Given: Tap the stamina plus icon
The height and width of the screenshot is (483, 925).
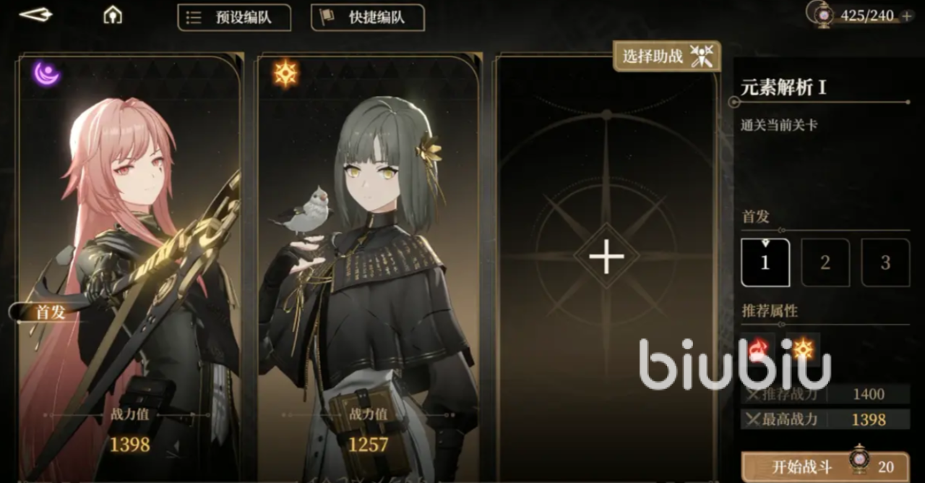Looking at the screenshot, I should point(907,16).
